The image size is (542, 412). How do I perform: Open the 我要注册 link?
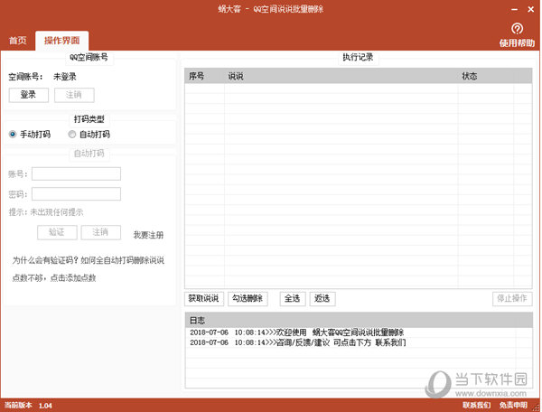point(148,235)
